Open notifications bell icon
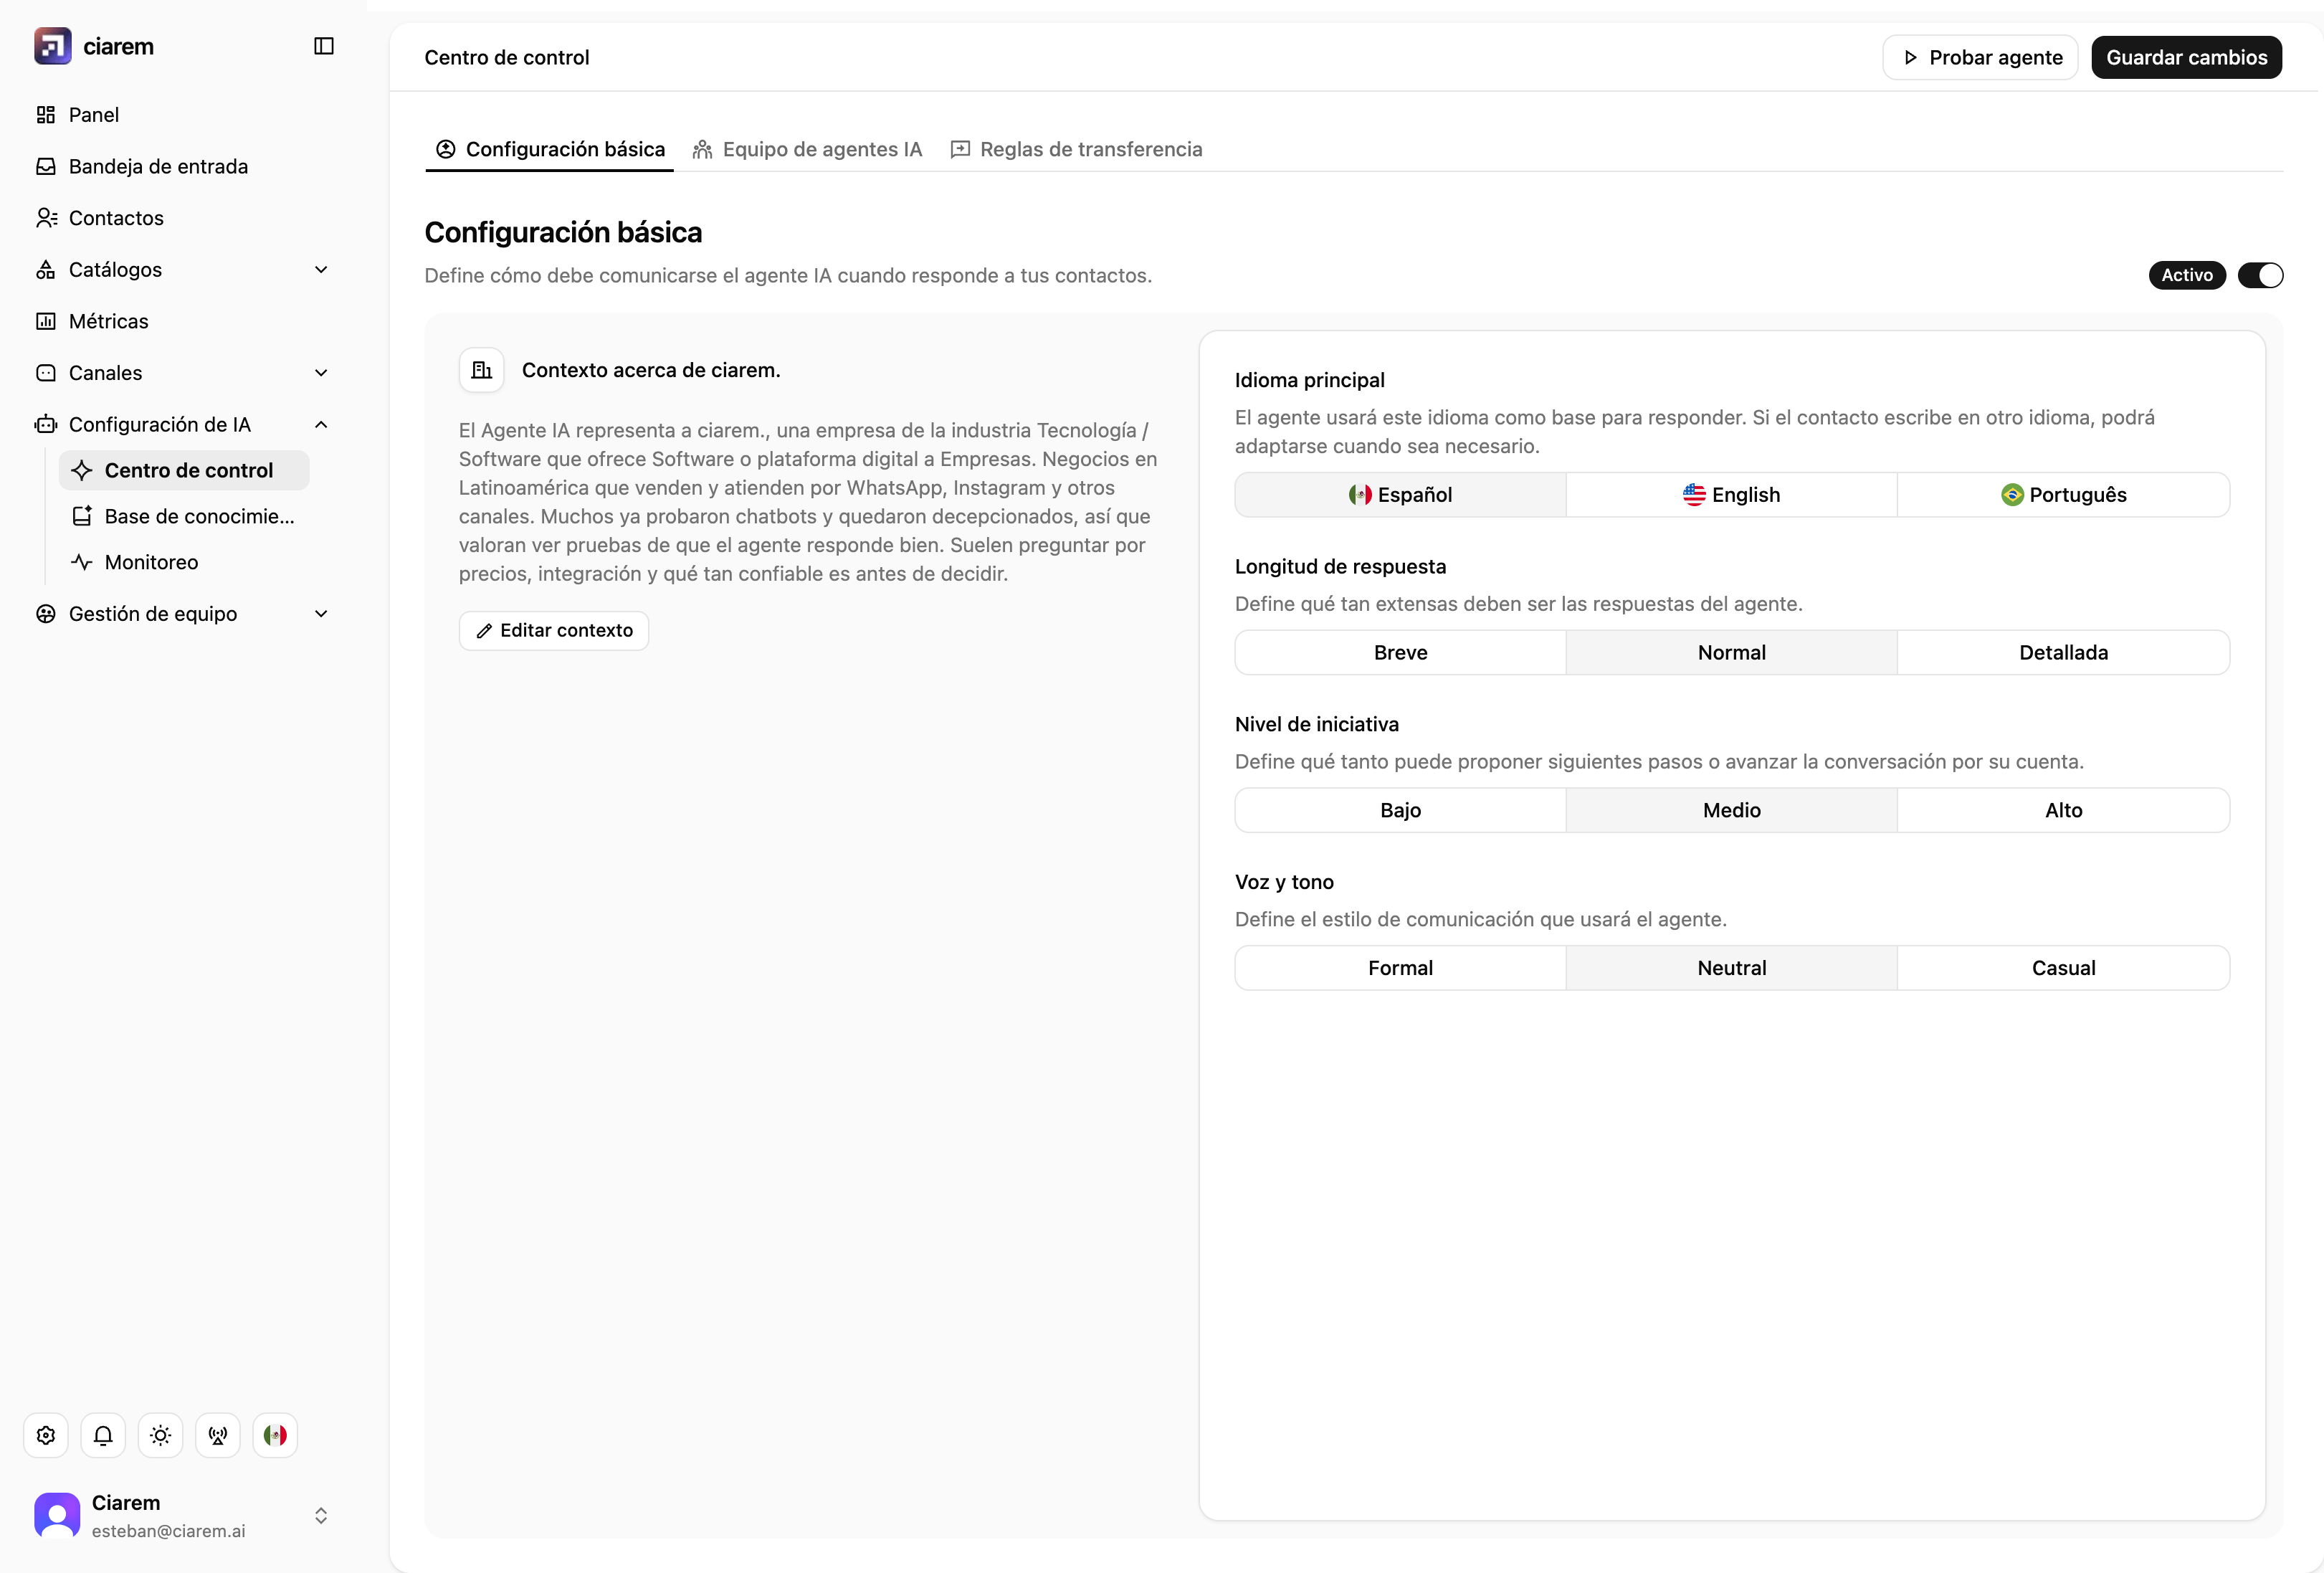Screen dimensions: 2324x1573 click(x=103, y=1435)
